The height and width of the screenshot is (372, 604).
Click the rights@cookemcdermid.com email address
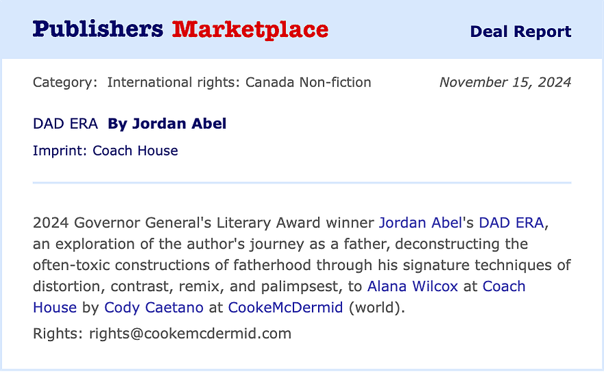tap(191, 334)
